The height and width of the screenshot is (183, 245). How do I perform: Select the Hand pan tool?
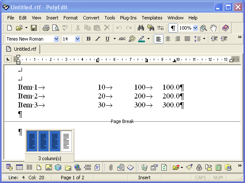click(x=213, y=28)
